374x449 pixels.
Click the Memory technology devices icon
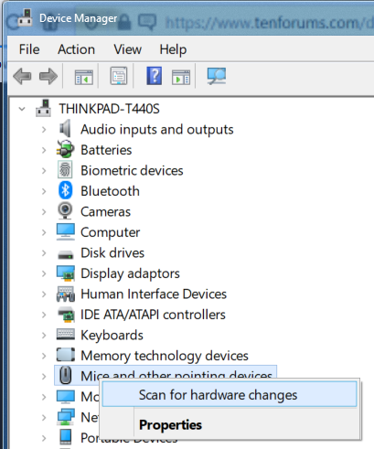click(x=66, y=355)
